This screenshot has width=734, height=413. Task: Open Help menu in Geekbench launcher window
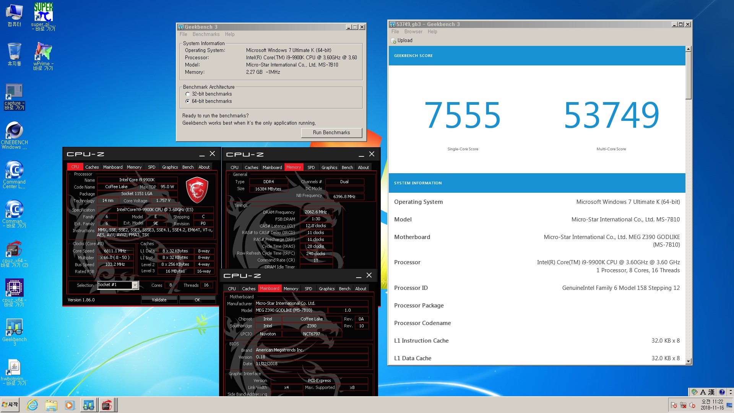tap(230, 34)
